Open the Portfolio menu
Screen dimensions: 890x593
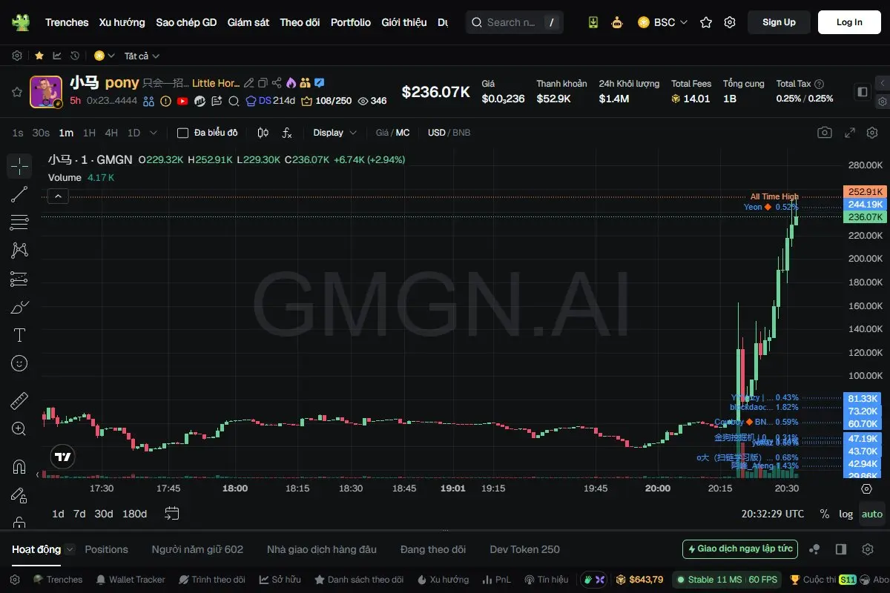click(351, 22)
